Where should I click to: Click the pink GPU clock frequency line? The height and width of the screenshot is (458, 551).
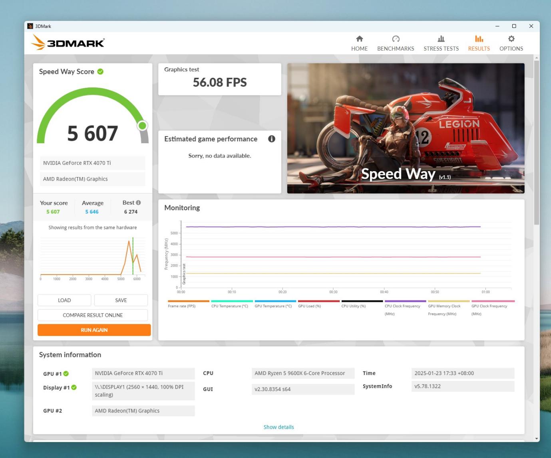click(333, 257)
